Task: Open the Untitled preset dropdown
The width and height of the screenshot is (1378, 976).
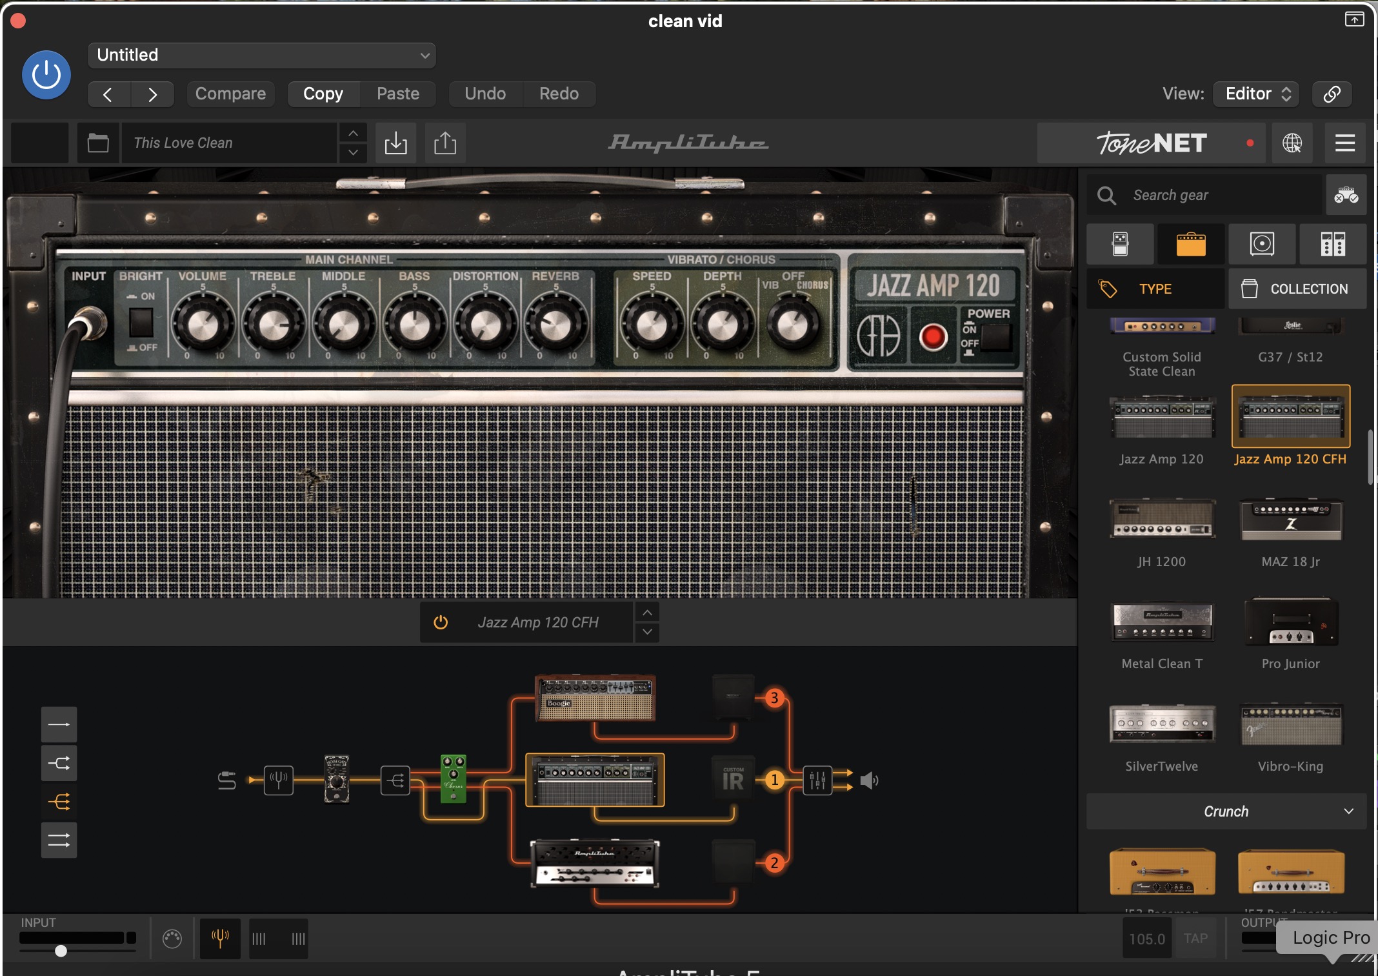Action: click(261, 56)
